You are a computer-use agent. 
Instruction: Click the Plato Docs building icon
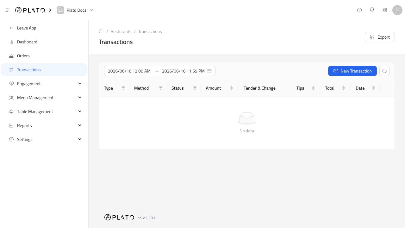tap(60, 10)
